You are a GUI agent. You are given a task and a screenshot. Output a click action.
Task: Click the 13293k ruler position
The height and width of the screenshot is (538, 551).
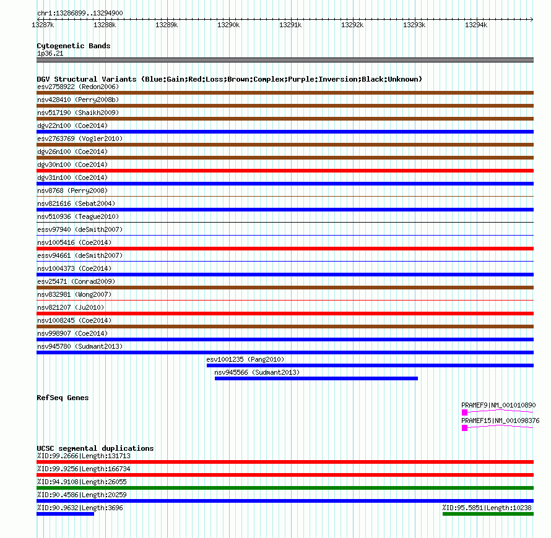[414, 25]
